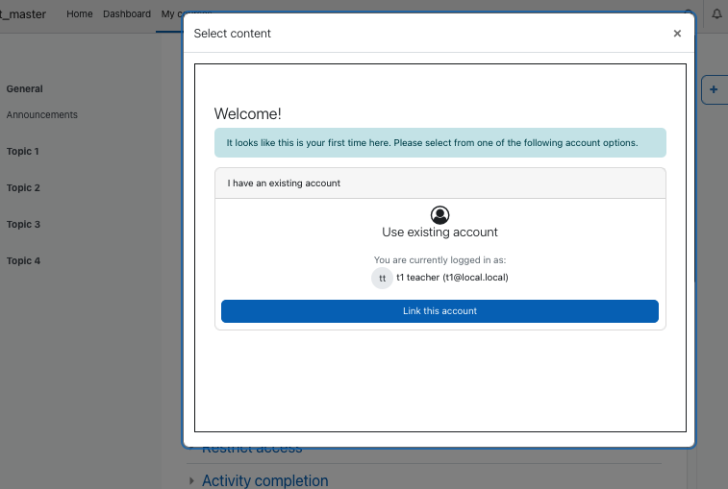
Task: Click the Restrict access heading
Action: [x=252, y=451]
